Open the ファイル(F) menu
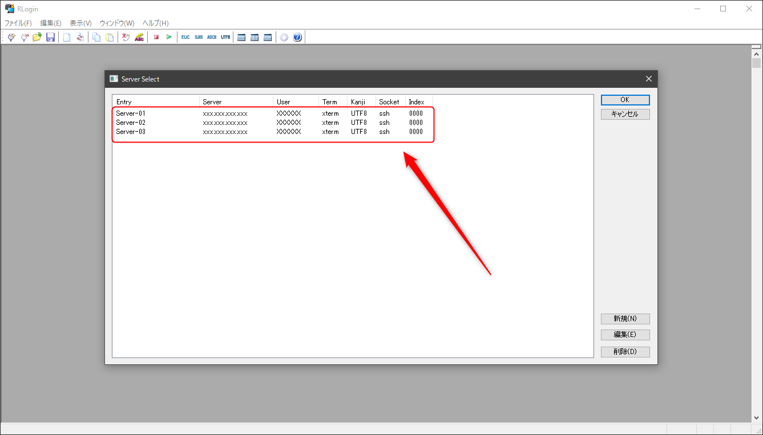The height and width of the screenshot is (435, 763). click(18, 23)
